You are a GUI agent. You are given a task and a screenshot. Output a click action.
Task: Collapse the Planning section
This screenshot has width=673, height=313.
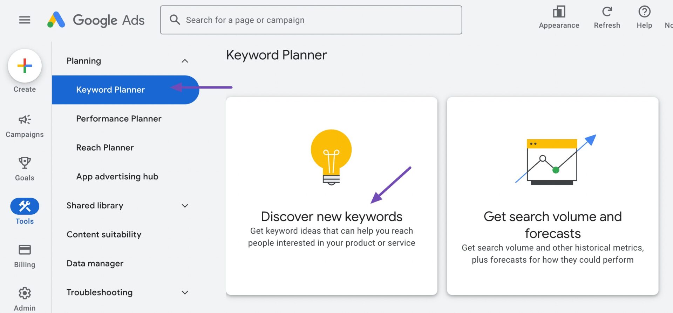pyautogui.click(x=185, y=61)
